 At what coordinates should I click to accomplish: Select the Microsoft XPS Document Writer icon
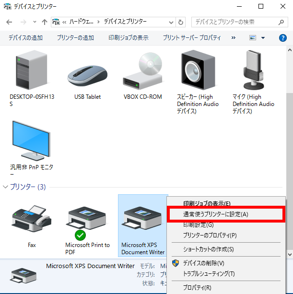pyautogui.click(x=142, y=218)
